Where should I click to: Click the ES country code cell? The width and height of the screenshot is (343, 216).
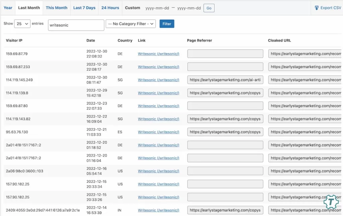[x=120, y=132]
